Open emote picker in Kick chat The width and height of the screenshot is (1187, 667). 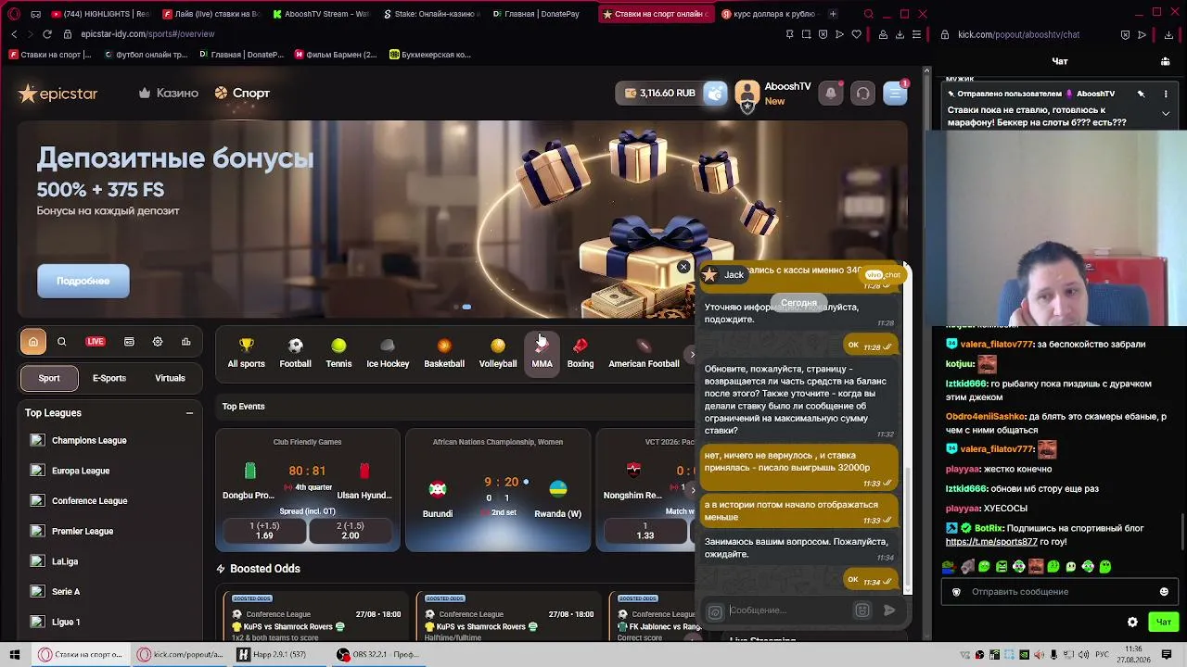point(1164,592)
